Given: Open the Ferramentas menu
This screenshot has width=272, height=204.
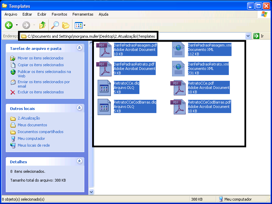Looking at the screenshot, I should tap(83, 14).
